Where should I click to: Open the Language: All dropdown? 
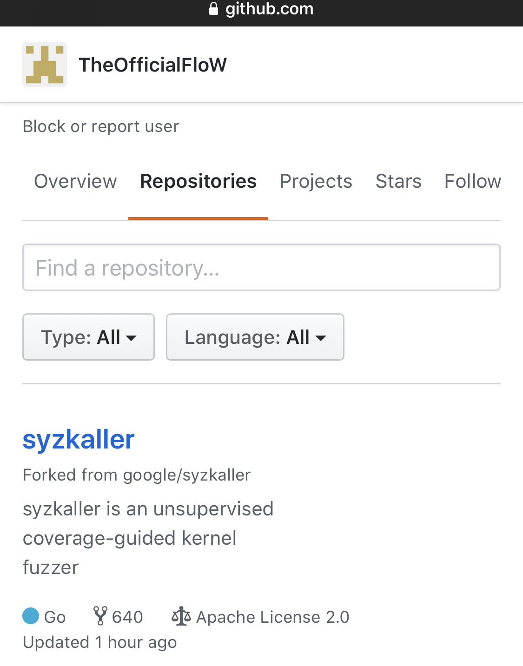click(x=255, y=337)
